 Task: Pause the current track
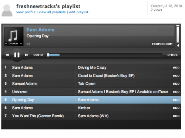17,55
